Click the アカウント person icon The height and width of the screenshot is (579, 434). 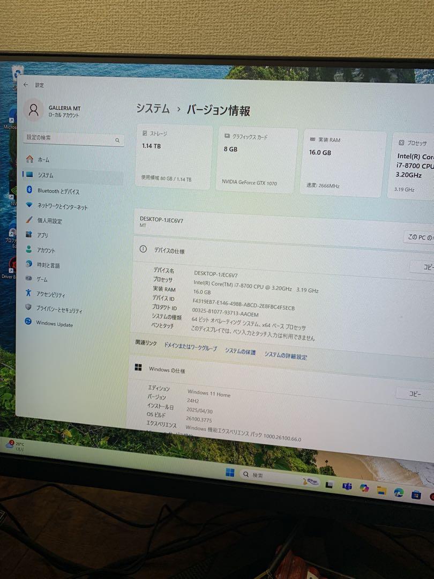click(28, 249)
